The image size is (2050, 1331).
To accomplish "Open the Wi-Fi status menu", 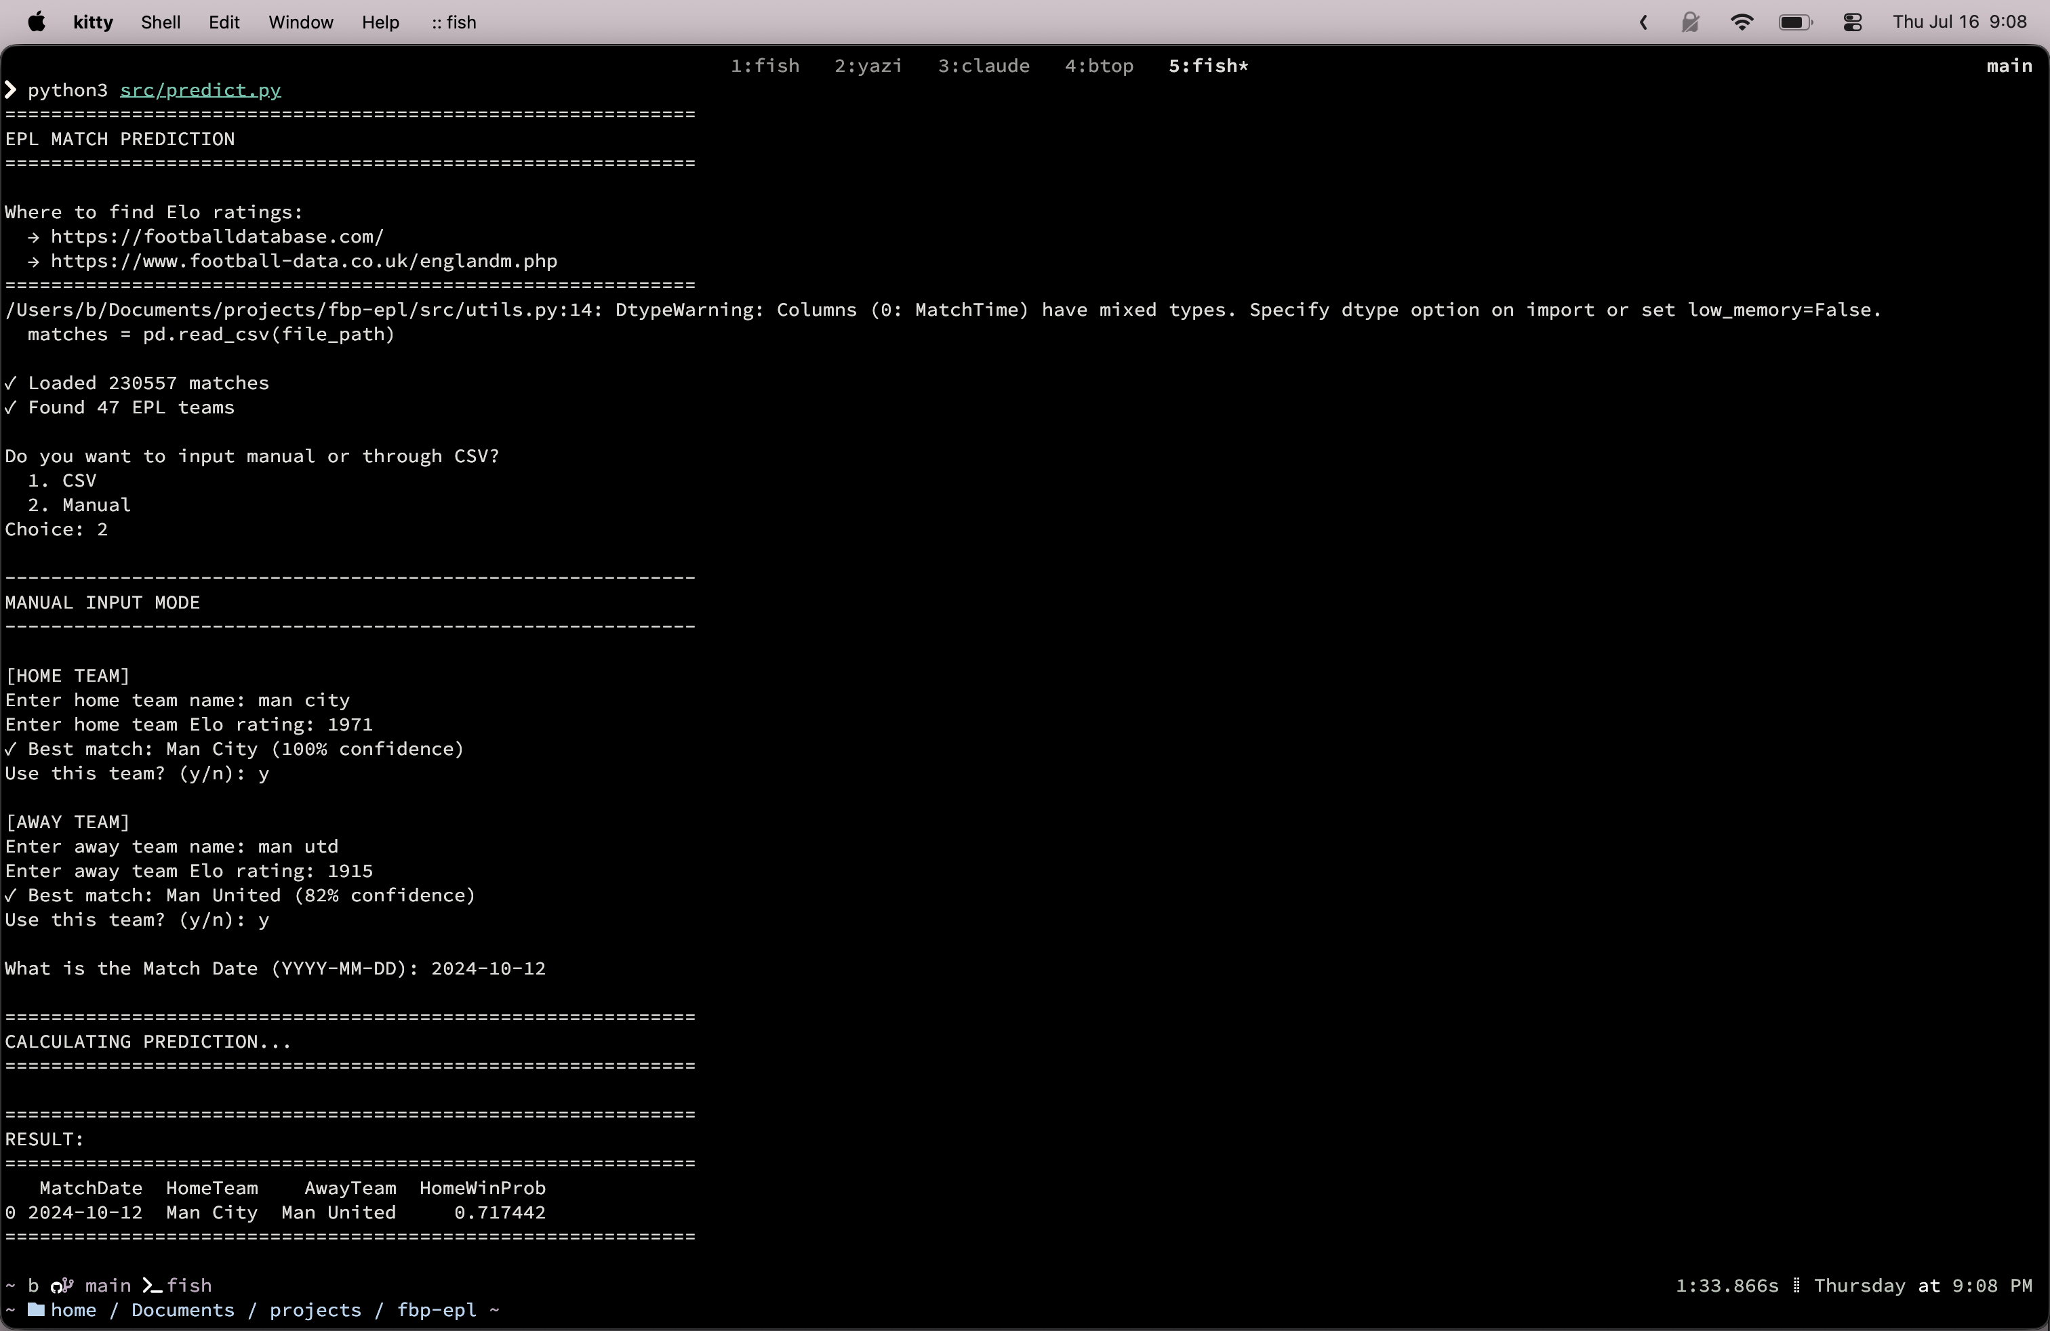I will click(x=1742, y=22).
